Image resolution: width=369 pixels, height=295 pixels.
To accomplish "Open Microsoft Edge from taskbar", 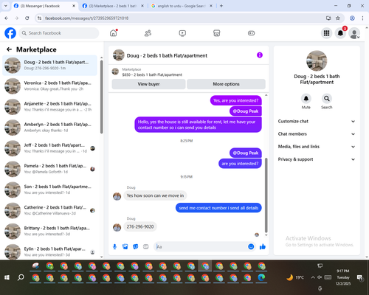I will click(x=261, y=277).
